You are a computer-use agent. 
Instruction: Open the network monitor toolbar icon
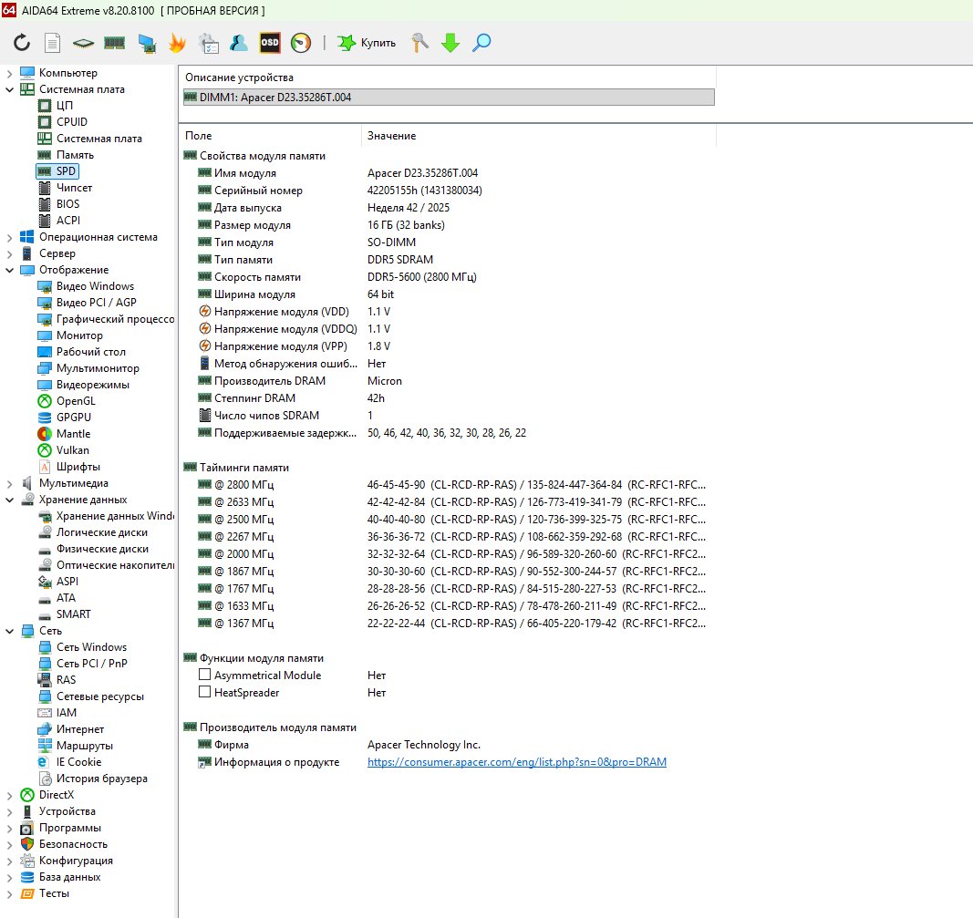tap(147, 43)
